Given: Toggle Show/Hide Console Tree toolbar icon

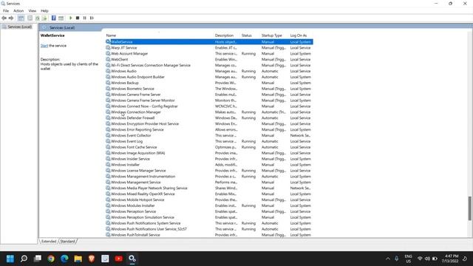Looking at the screenshot, I should pos(21,18).
